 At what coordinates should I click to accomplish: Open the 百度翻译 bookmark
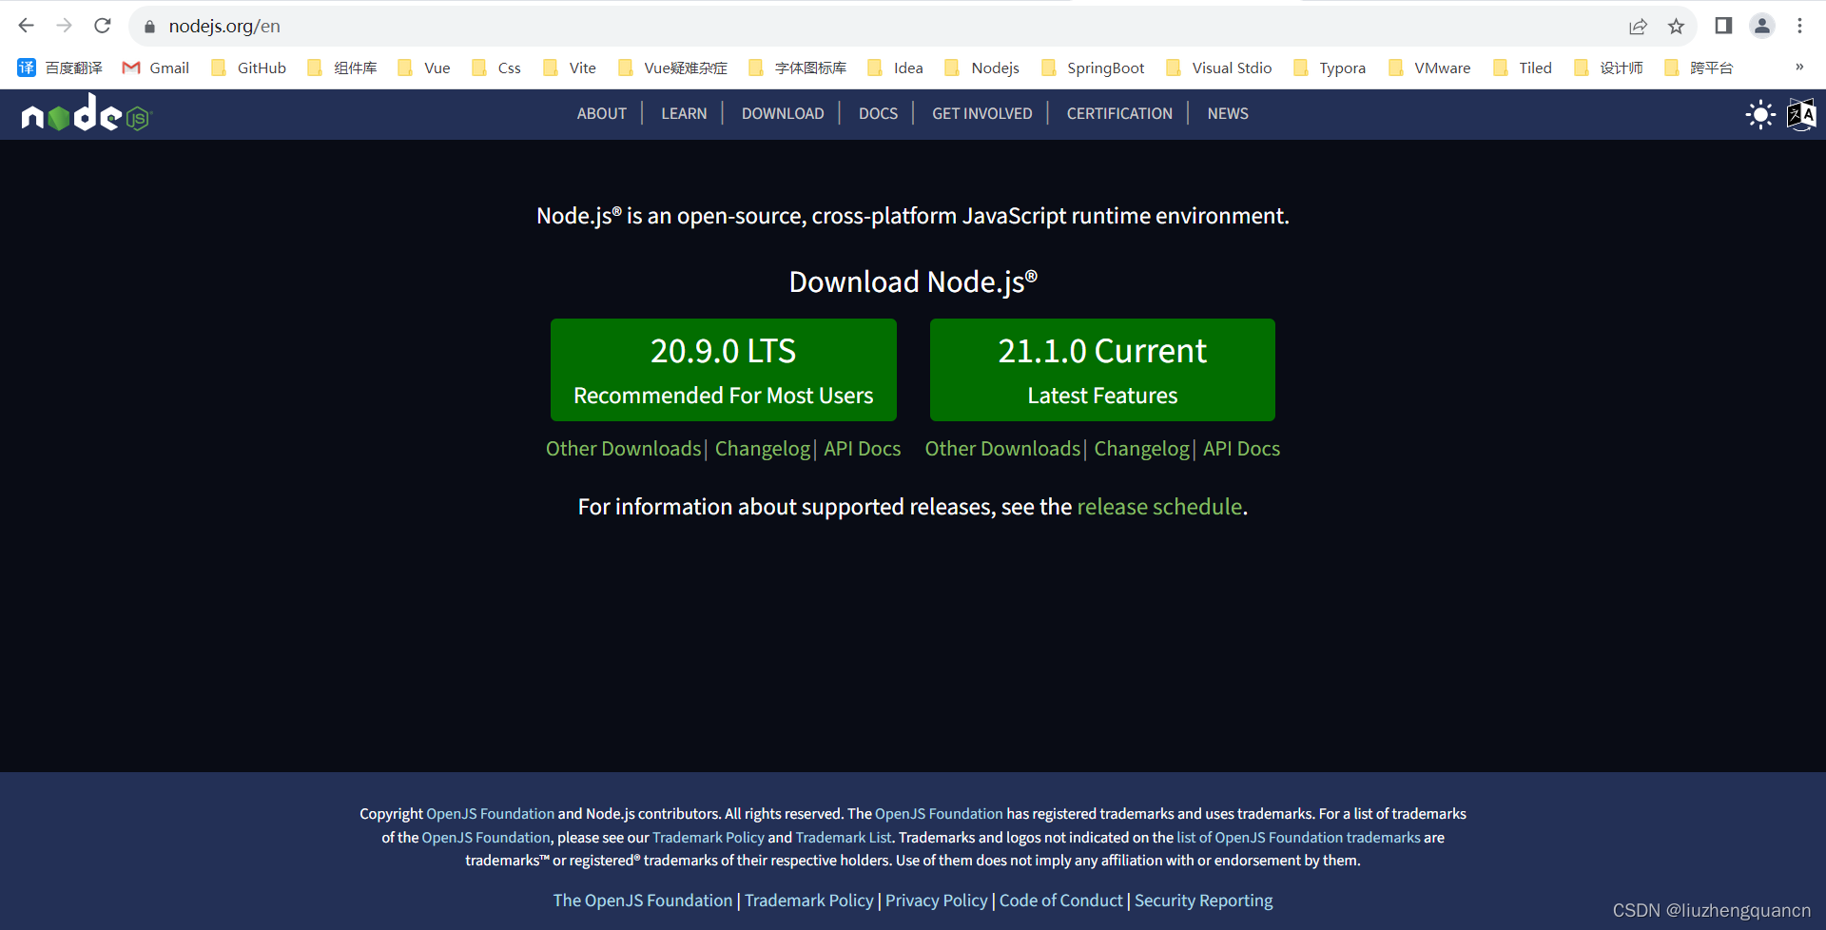60,68
